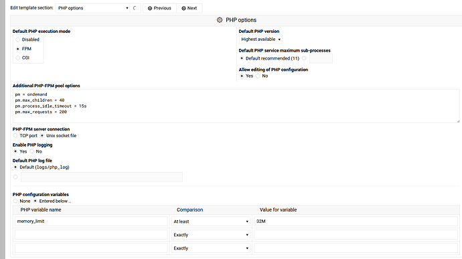The height and width of the screenshot is (259, 462).
Task: Click the textarea resize handle corner
Action: click(x=458, y=121)
